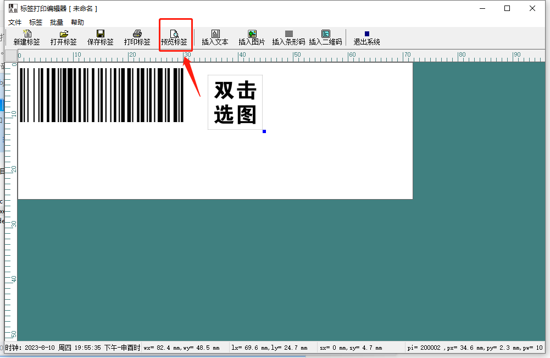Open a label with 打开标签
The height and width of the screenshot is (358, 550).
tap(64, 37)
